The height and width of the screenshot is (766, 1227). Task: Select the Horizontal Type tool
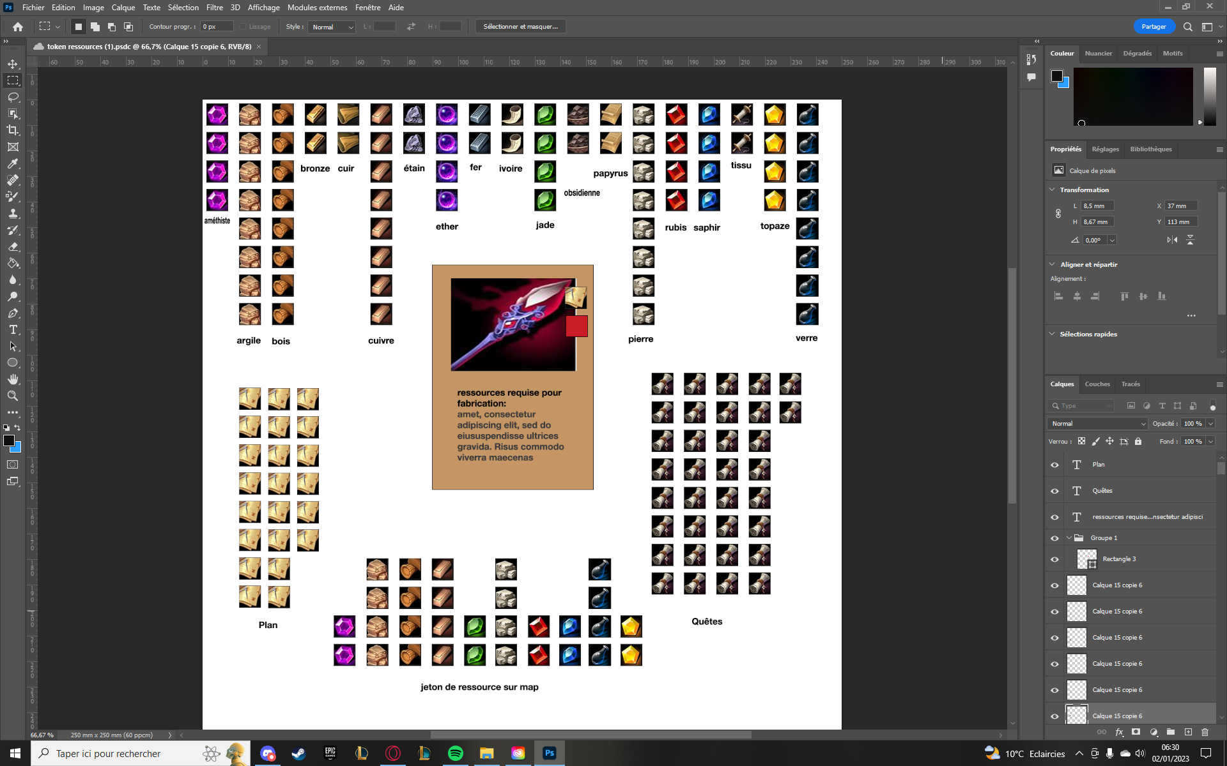(x=13, y=329)
